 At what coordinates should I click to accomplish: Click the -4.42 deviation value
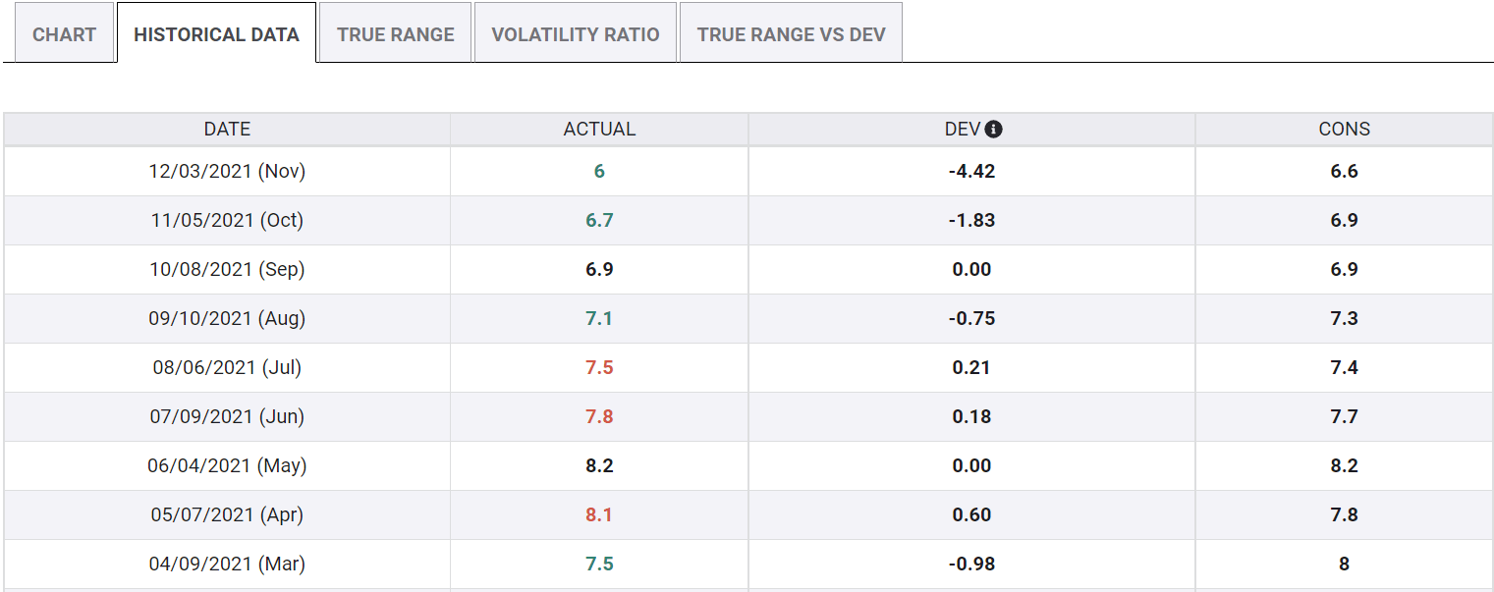[971, 171]
